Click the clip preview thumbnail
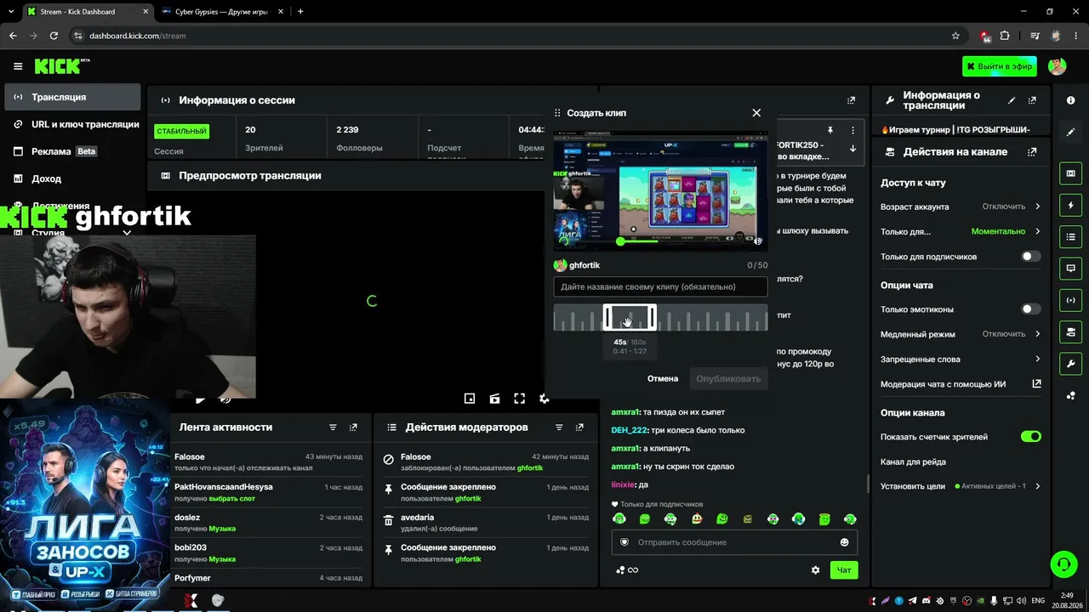 [660, 190]
